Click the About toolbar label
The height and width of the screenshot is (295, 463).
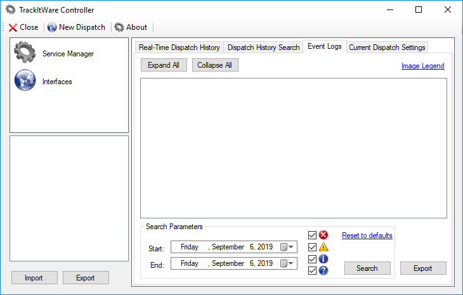[137, 27]
